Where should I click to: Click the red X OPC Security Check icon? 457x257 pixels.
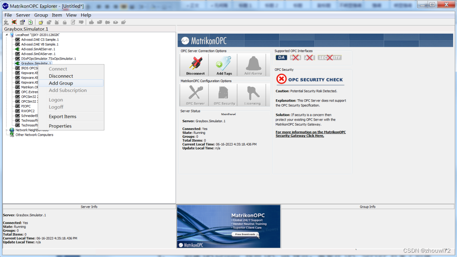(281, 79)
